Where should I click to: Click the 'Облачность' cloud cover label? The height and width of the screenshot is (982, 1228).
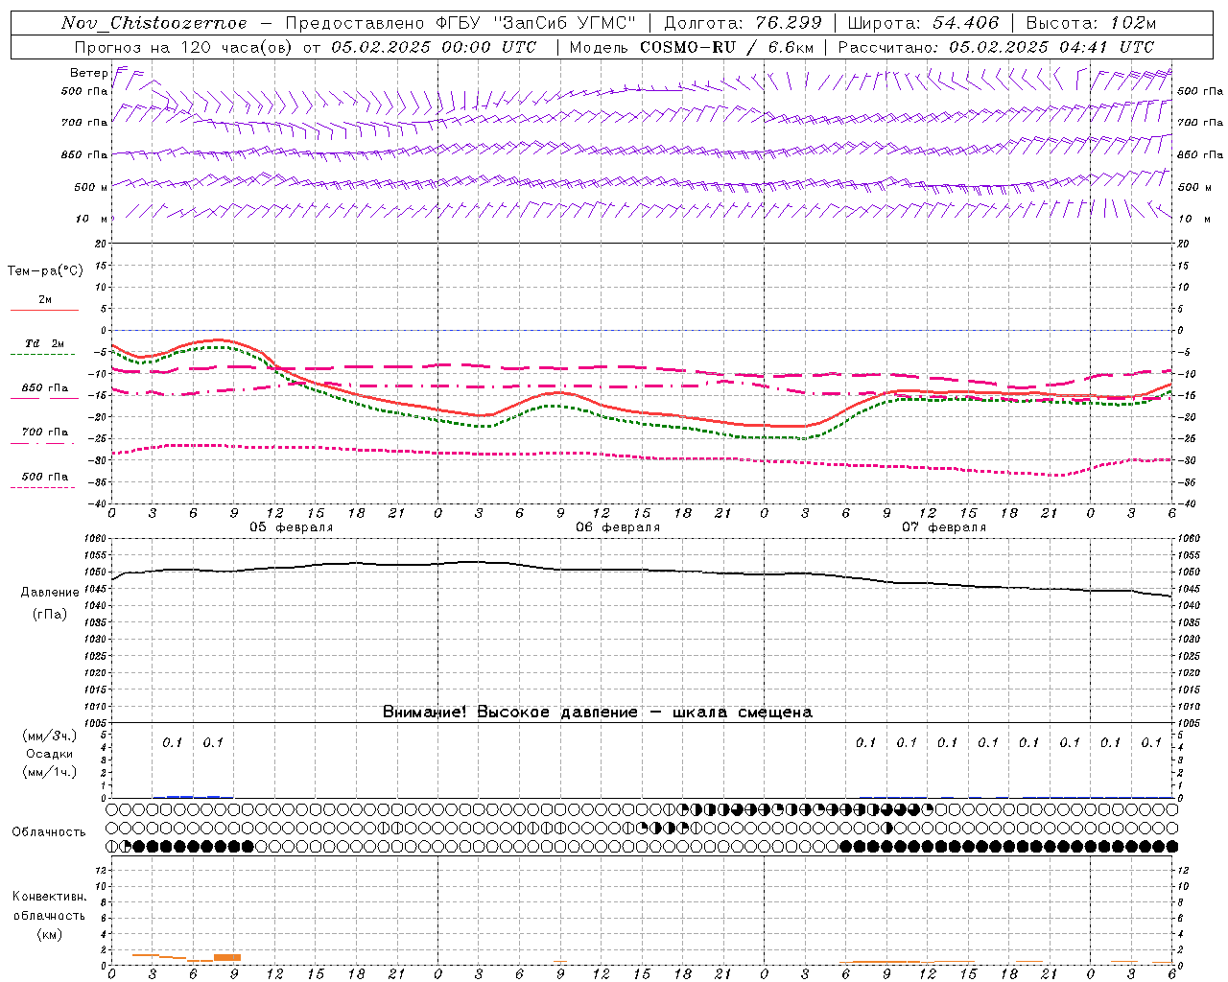click(49, 831)
